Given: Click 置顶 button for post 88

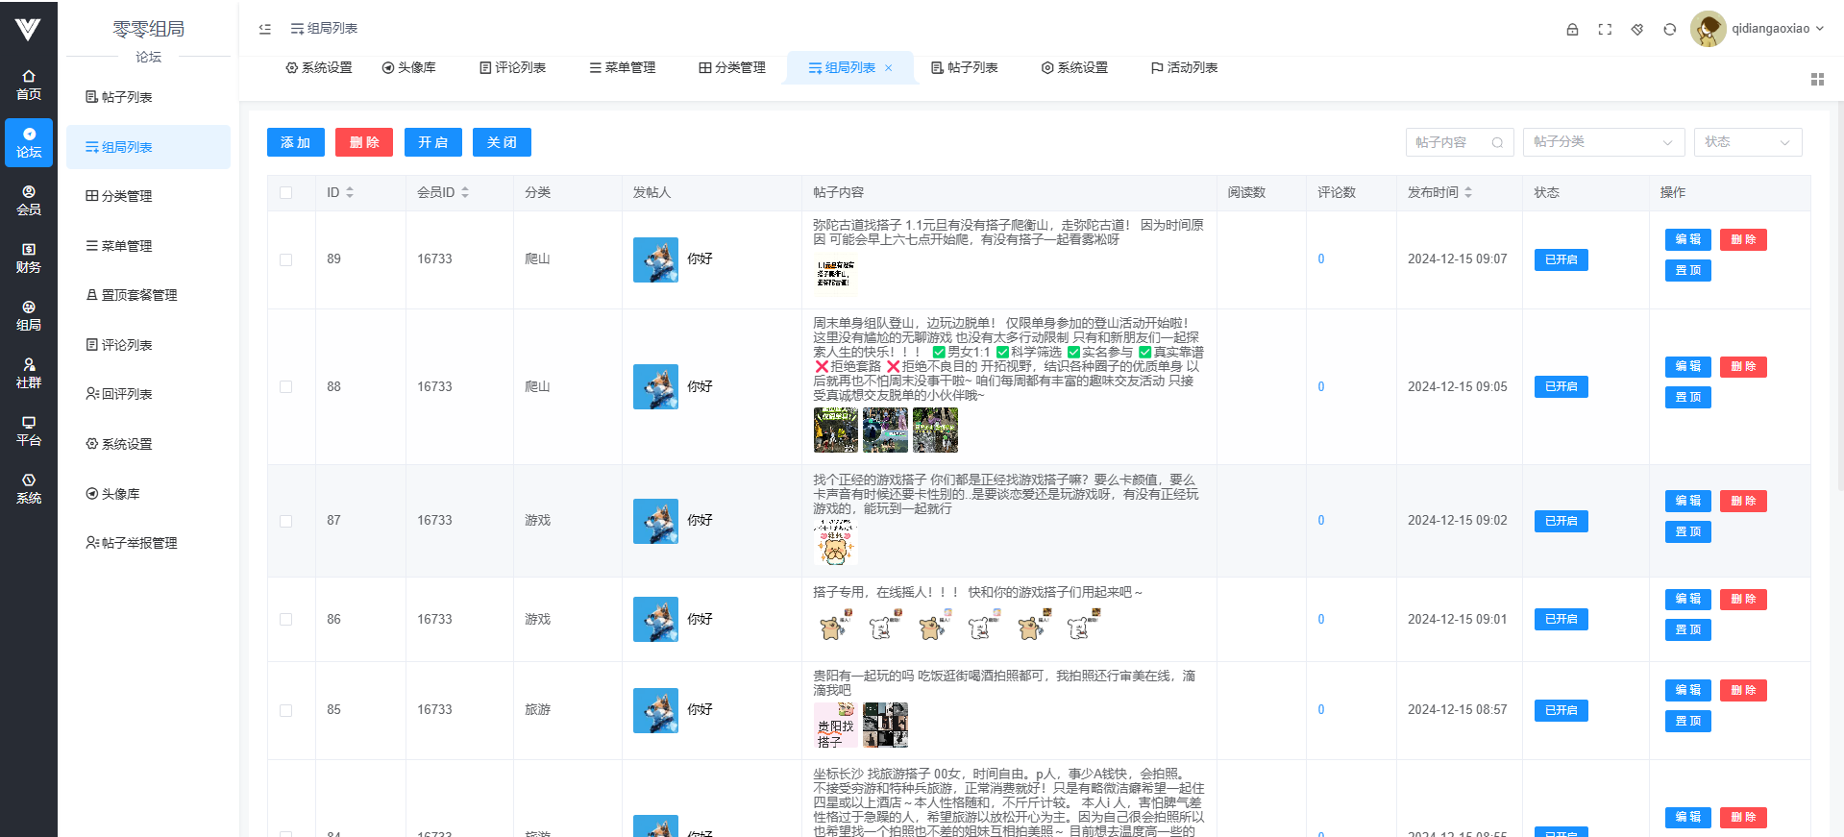Looking at the screenshot, I should point(1687,397).
